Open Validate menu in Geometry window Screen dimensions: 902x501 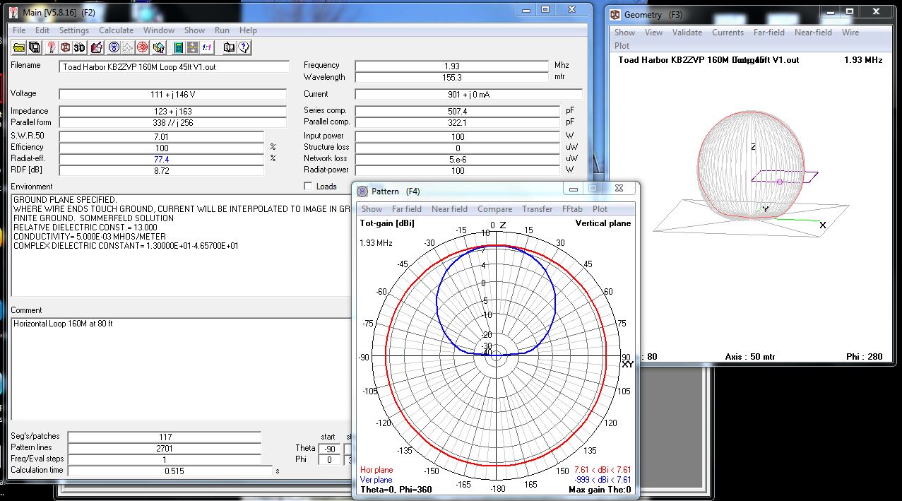point(687,33)
